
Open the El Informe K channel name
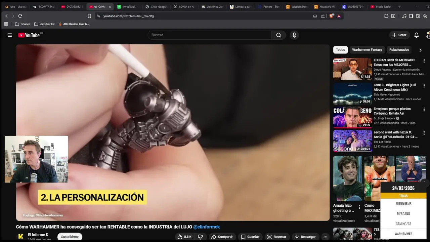coord(38,235)
